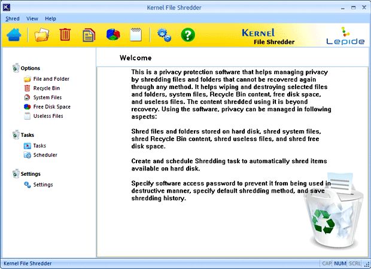Open Tasks item under the Tasks section
Viewport: 371px width, 269px height.
(39, 145)
